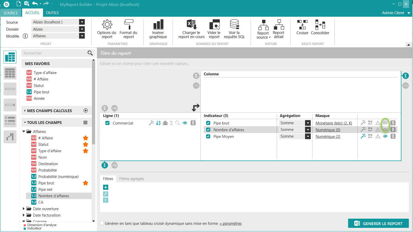Open the Monétaire (kilo) mask link
The width and height of the screenshot is (413, 232).
click(334, 123)
